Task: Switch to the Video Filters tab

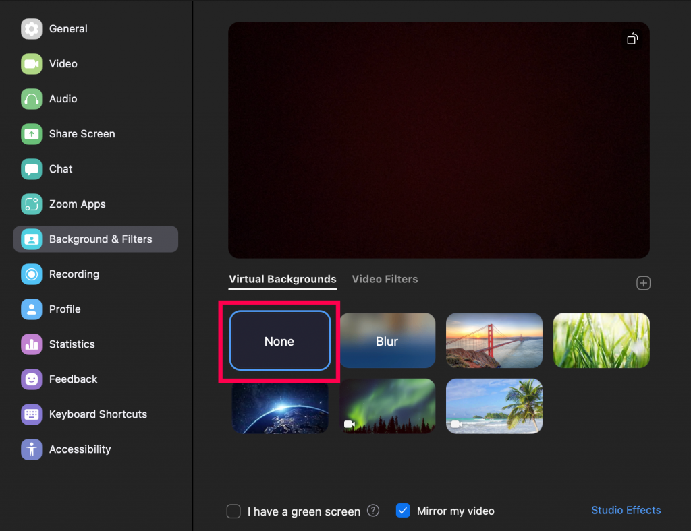Action: [x=385, y=278]
